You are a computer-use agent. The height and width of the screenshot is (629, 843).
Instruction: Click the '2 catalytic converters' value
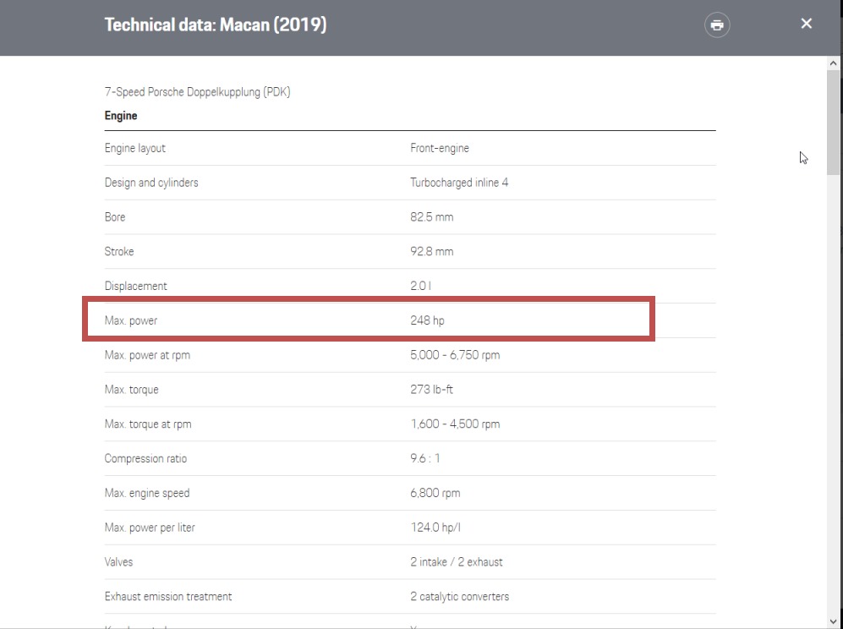[x=460, y=596]
